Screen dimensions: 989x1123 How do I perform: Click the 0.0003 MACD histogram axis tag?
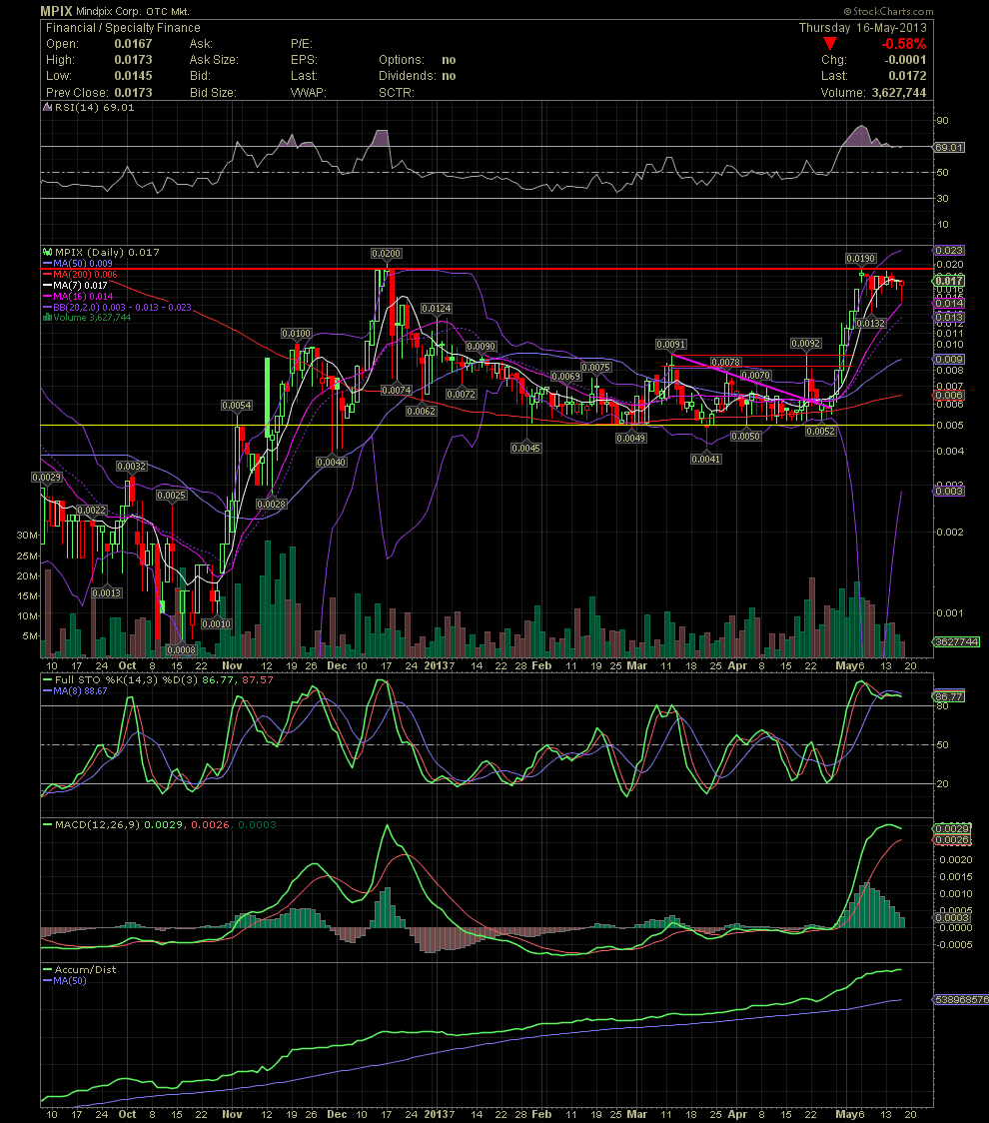pyautogui.click(x=952, y=917)
